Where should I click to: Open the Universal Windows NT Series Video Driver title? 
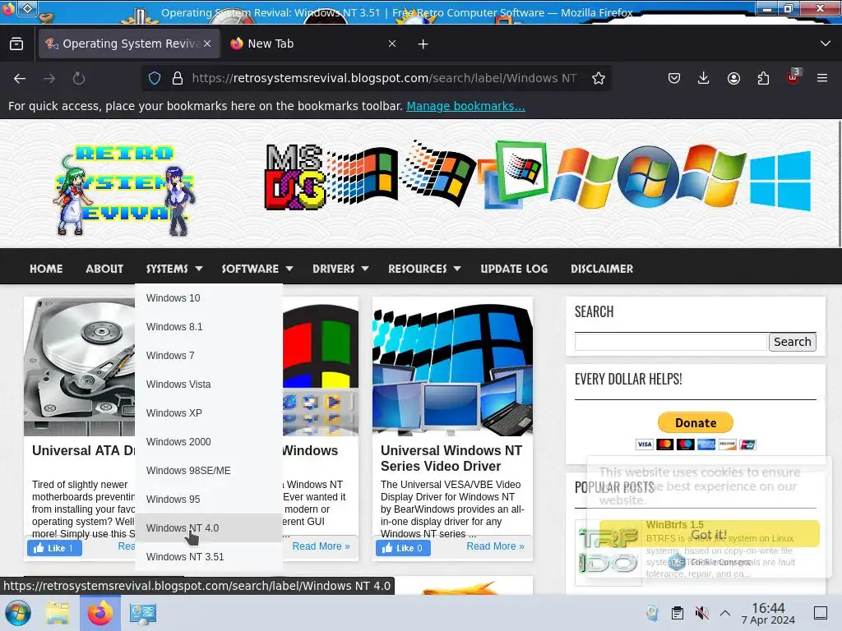451,458
